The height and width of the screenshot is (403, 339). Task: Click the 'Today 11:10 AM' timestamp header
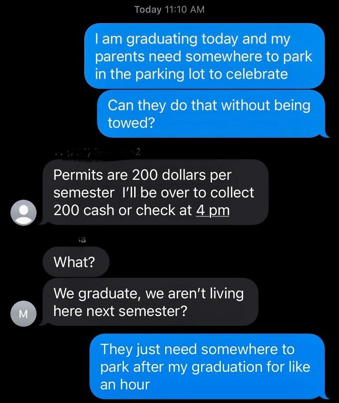coord(169,9)
